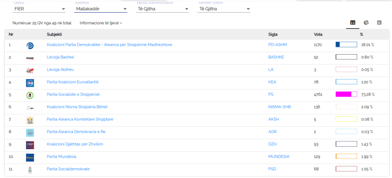This screenshot has height=178, width=392.
Task: Click the Vota column header
Action: 318,34
